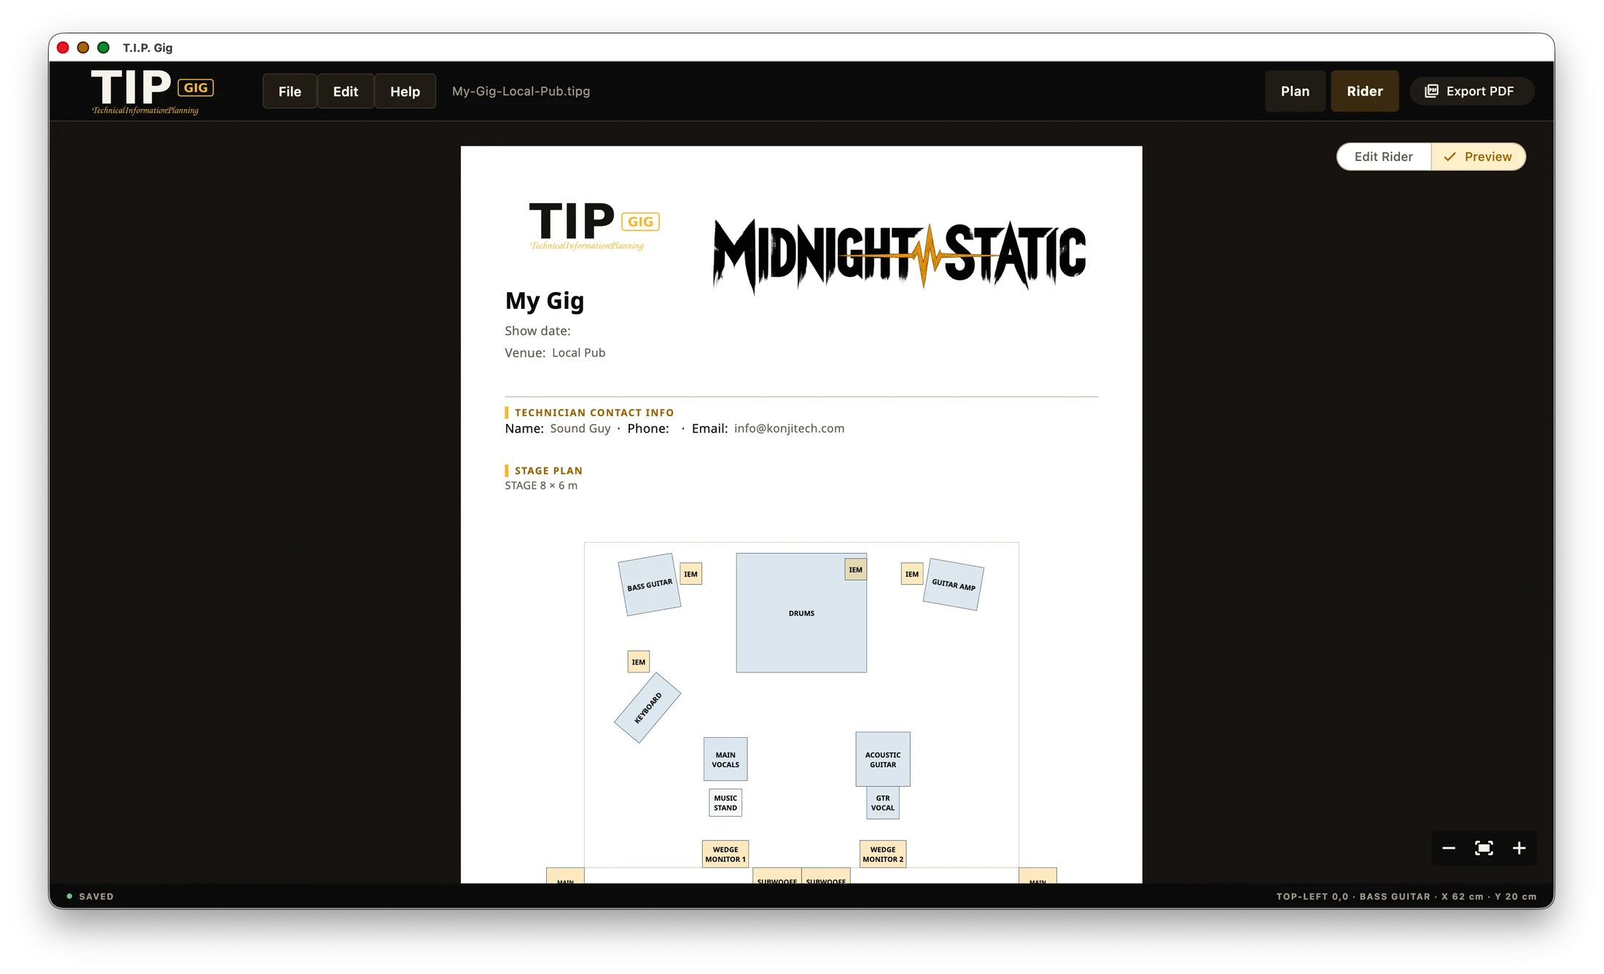Select the Keyboard stage item
Image resolution: width=1604 pixels, height=974 pixels.
coord(647,707)
